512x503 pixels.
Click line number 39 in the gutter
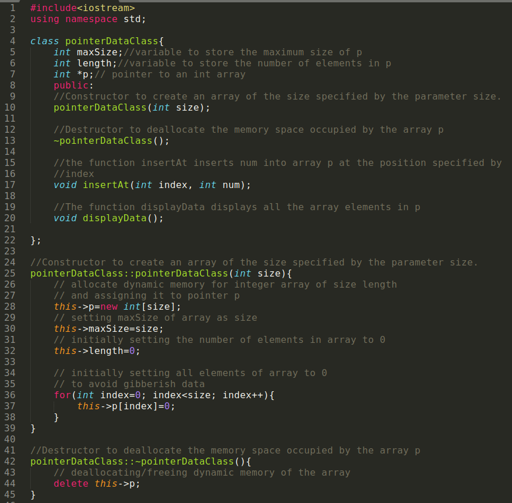tap(10, 428)
